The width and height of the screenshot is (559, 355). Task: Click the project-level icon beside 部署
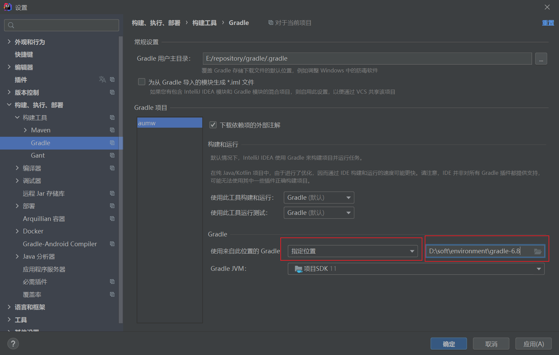(112, 206)
